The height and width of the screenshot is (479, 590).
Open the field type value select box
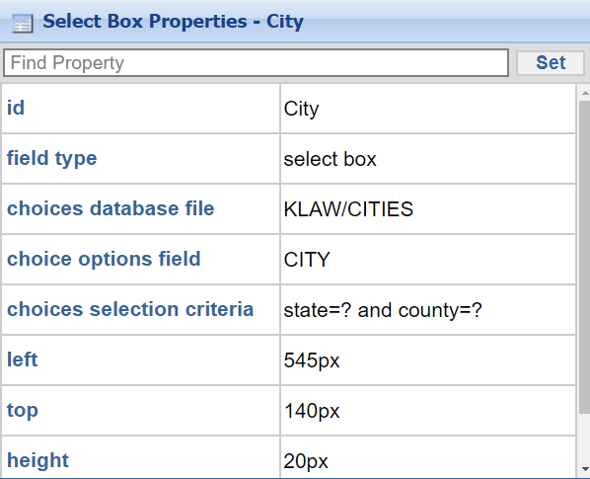click(428, 159)
